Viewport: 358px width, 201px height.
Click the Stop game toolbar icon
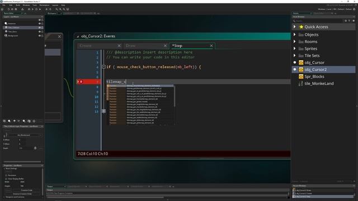[36, 9]
